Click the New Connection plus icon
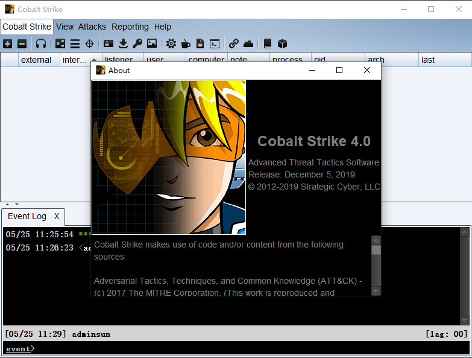Viewport: 472px width, 358px height. point(7,44)
